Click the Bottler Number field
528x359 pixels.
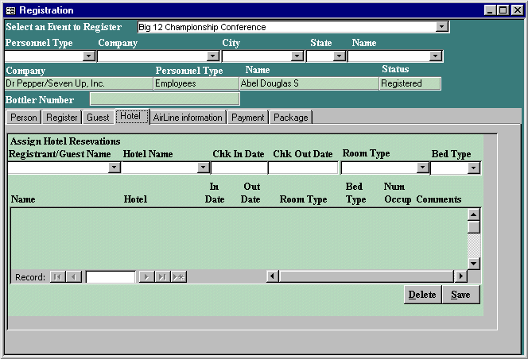click(165, 99)
